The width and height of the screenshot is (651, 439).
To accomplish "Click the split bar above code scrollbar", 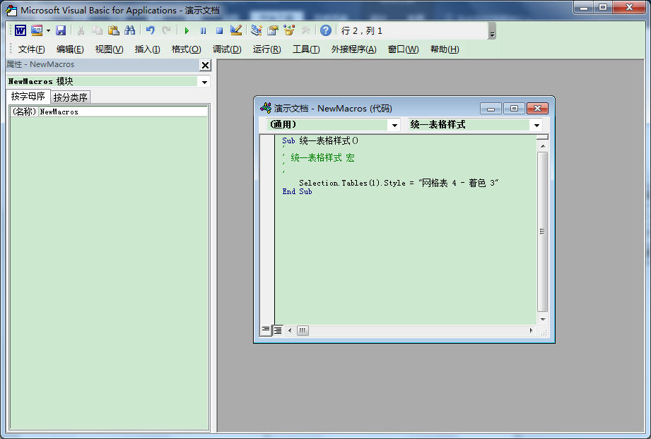I will tap(543, 137).
